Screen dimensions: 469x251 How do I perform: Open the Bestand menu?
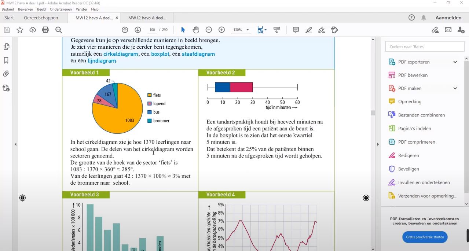click(8, 9)
